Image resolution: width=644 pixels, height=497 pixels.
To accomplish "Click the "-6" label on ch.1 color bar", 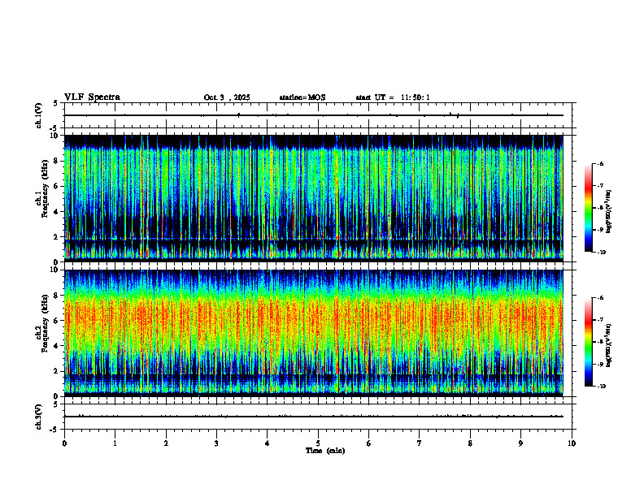I will (x=599, y=163).
